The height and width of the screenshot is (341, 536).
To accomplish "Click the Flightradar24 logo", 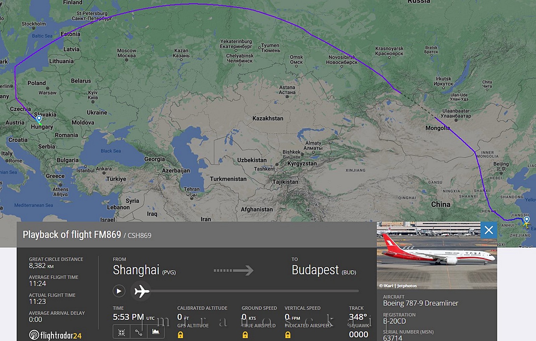I will (55, 335).
